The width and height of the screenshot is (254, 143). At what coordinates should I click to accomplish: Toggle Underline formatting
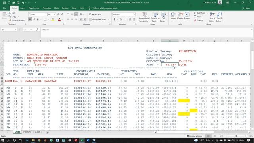point(38,19)
